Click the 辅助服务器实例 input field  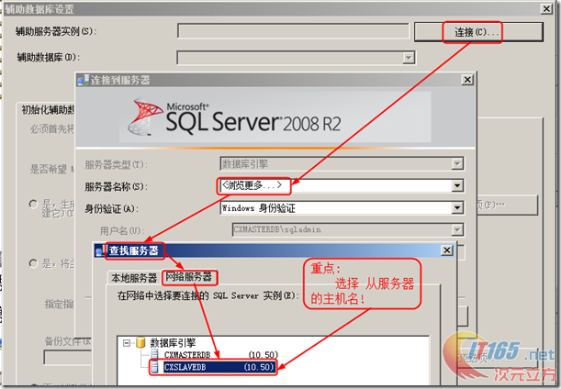coord(293,31)
